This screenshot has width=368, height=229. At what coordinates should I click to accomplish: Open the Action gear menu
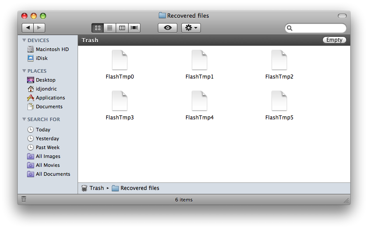coord(191,28)
